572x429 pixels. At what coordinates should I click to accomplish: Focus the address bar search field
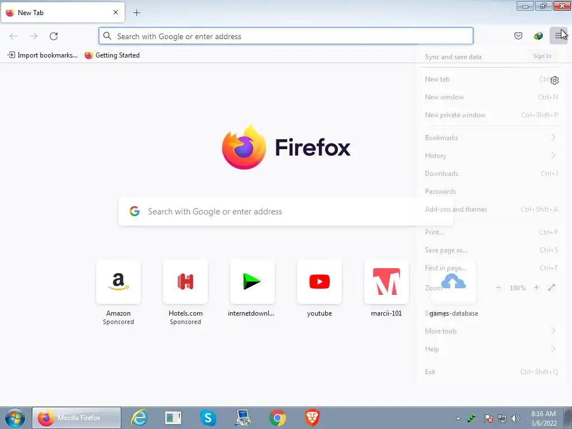click(x=285, y=36)
